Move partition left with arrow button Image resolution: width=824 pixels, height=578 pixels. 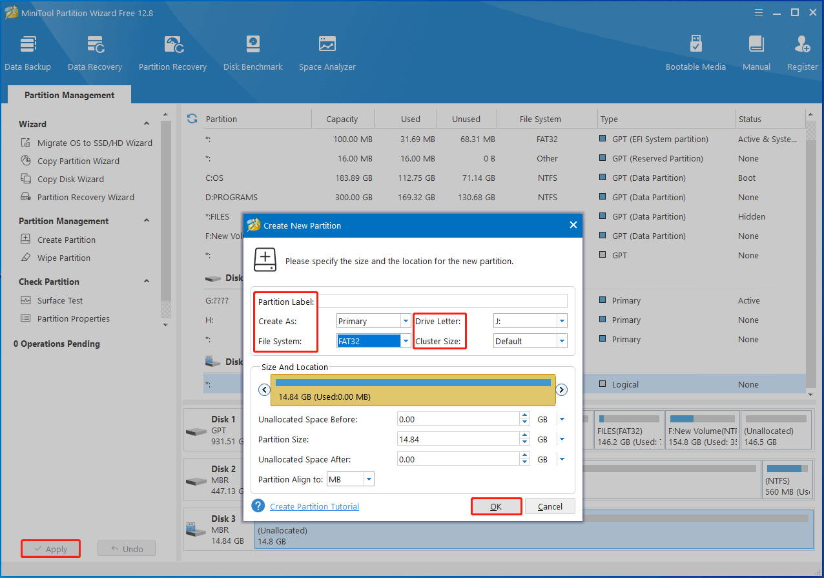pyautogui.click(x=263, y=389)
